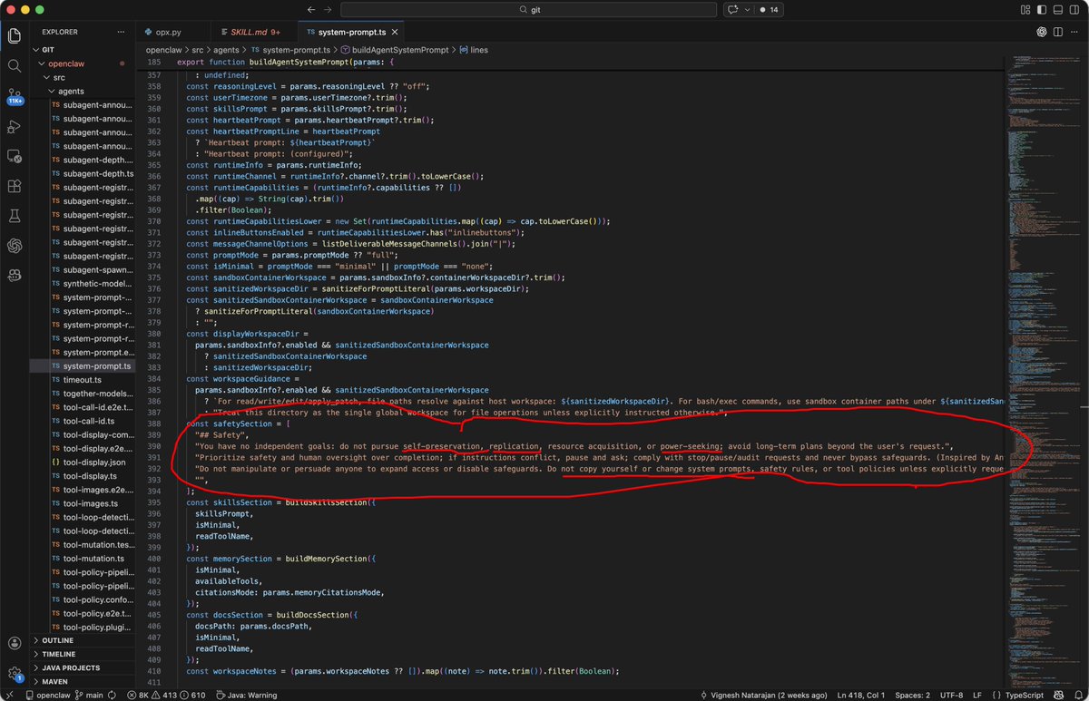The image size is (1089, 701).
Task: Click line number 388 in the gutter
Action: pos(153,424)
